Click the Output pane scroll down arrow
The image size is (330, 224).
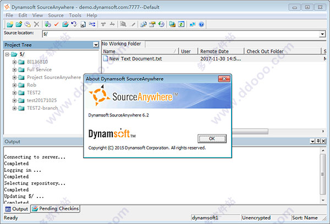tap(323, 200)
